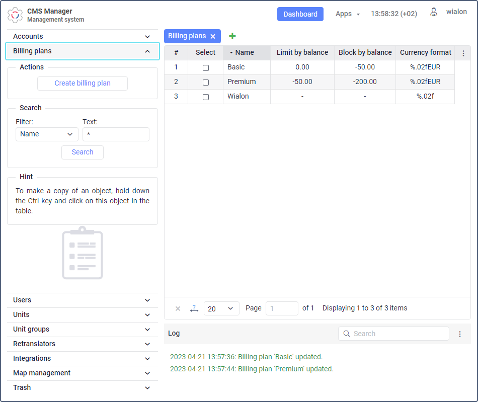The image size is (478, 402).
Task: Expand the Accounts section
Action: [x=83, y=36]
